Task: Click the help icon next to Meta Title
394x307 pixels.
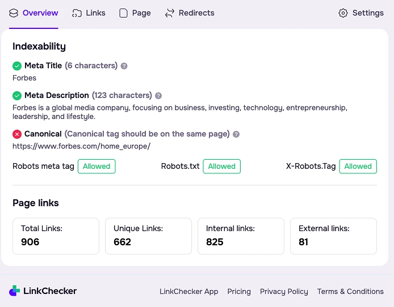Action: tap(124, 66)
